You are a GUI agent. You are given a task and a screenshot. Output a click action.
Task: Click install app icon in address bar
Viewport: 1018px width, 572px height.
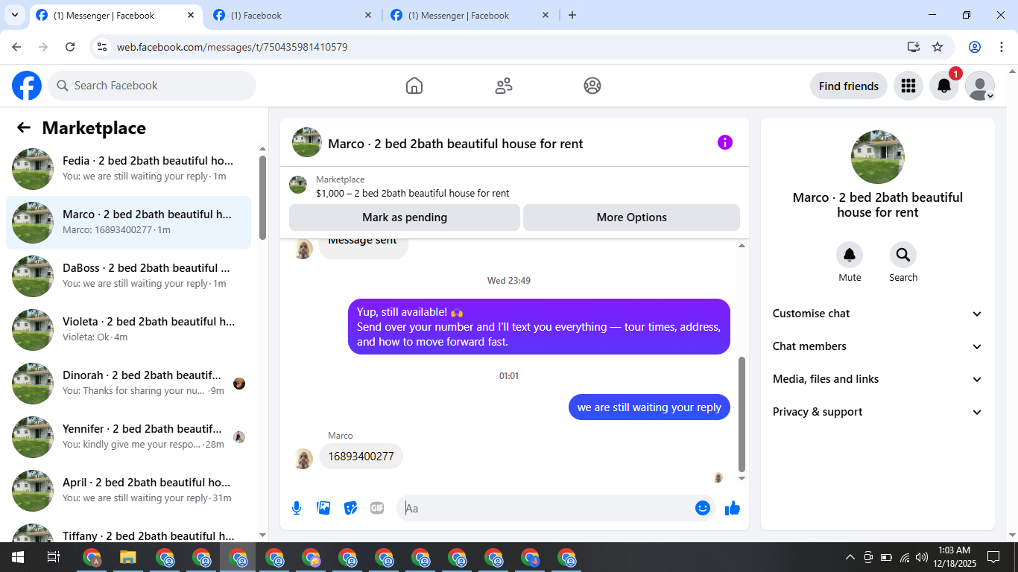tap(914, 47)
